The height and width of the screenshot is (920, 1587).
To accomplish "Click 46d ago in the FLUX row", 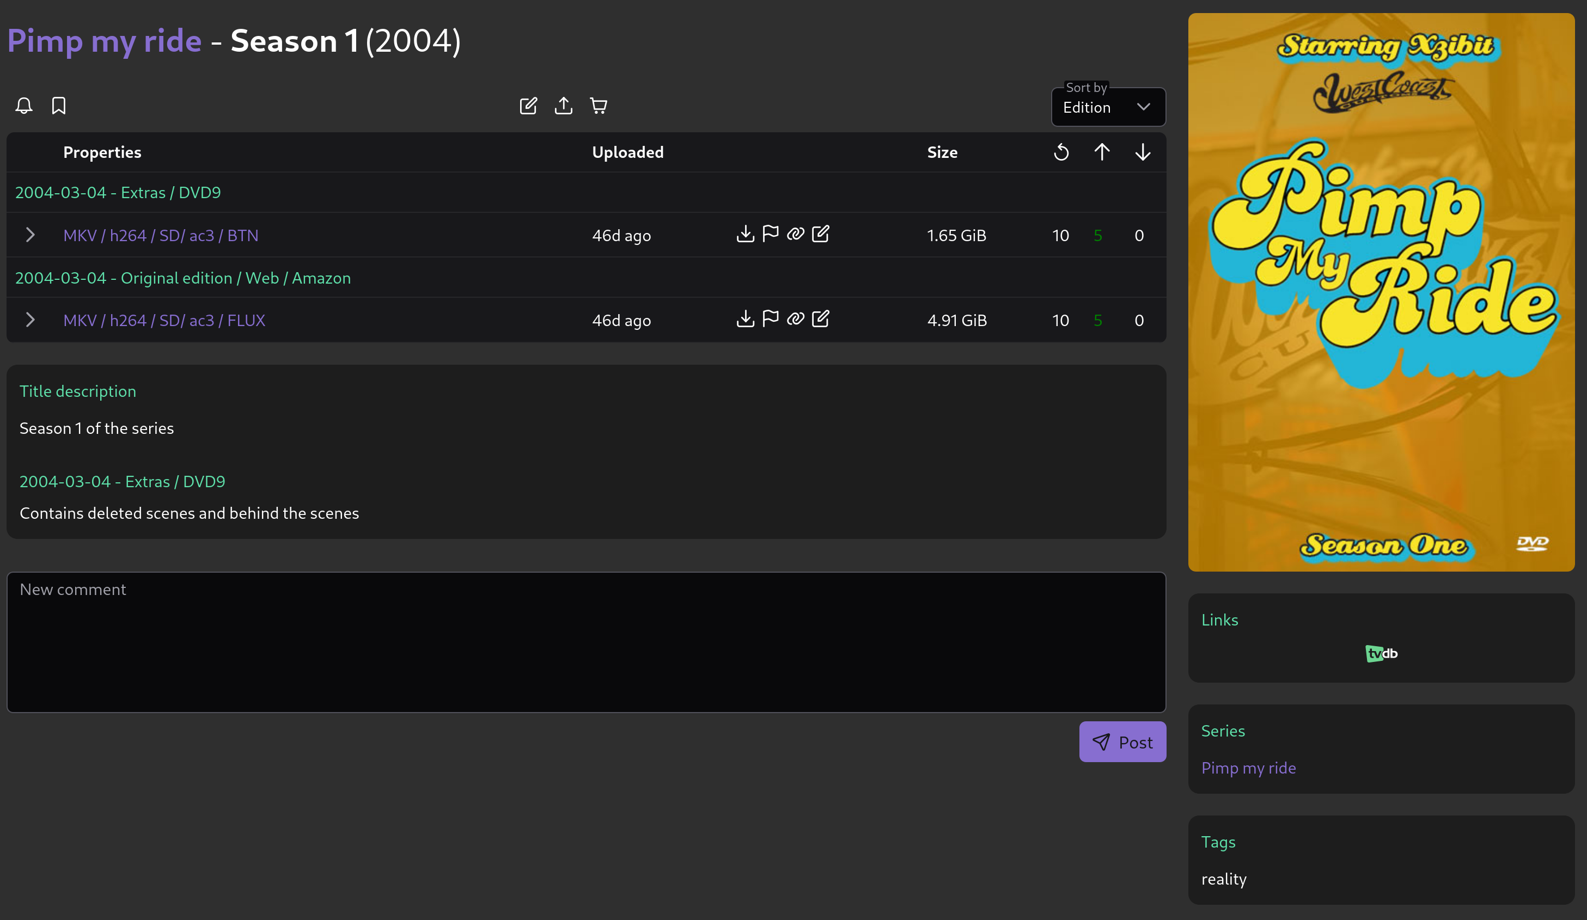I will [621, 321].
